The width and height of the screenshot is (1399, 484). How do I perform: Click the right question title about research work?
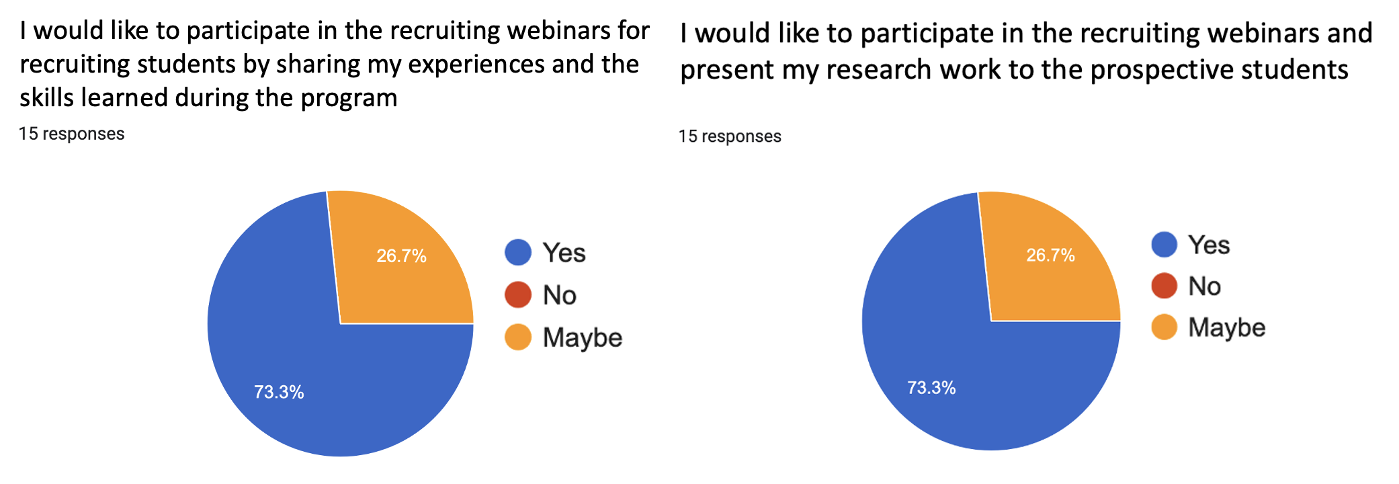tap(1026, 51)
